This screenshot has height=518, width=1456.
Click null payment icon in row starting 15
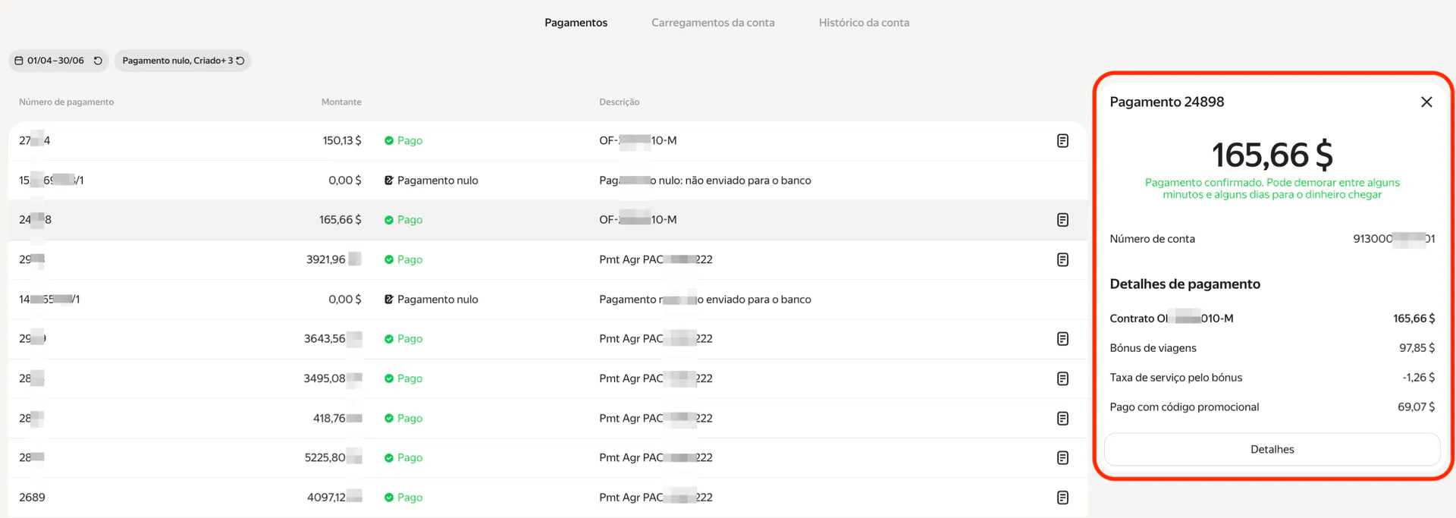pos(389,181)
